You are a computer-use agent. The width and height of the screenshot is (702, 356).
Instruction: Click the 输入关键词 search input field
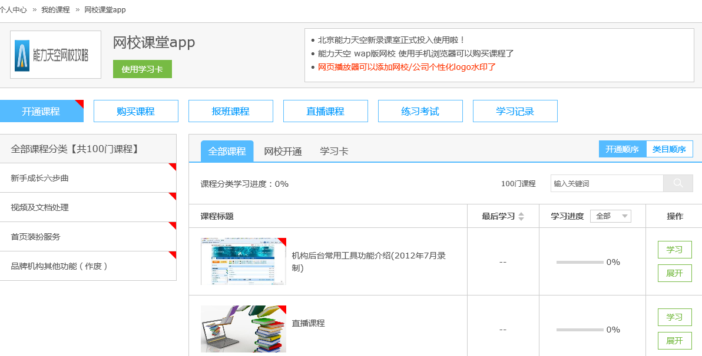606,183
